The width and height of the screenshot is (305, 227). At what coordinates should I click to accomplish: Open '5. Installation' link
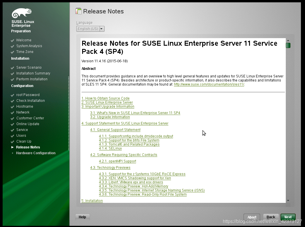[x=92, y=201]
